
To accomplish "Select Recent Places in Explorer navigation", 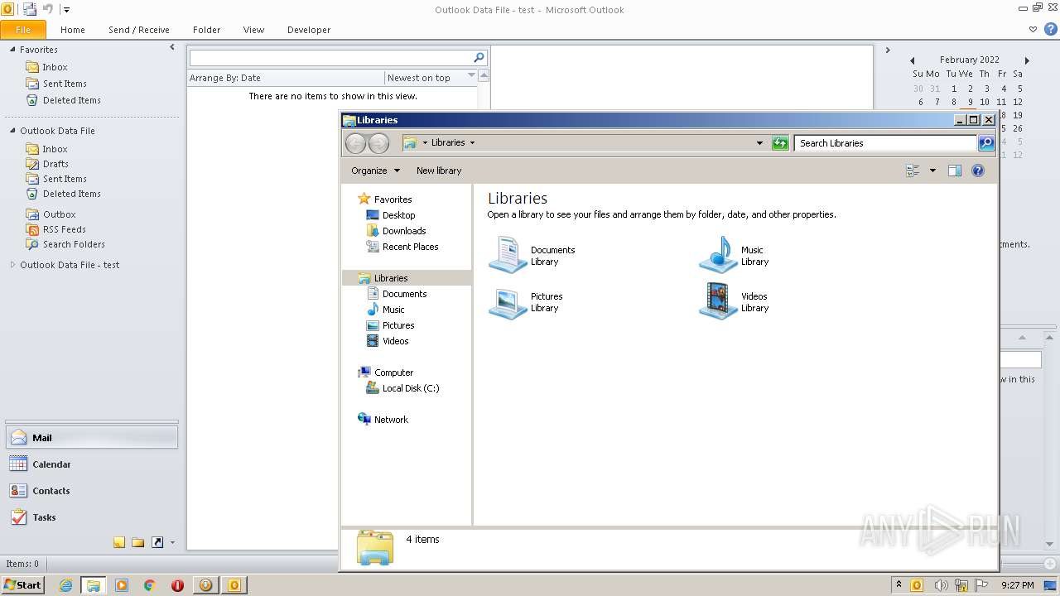I will tap(402, 247).
